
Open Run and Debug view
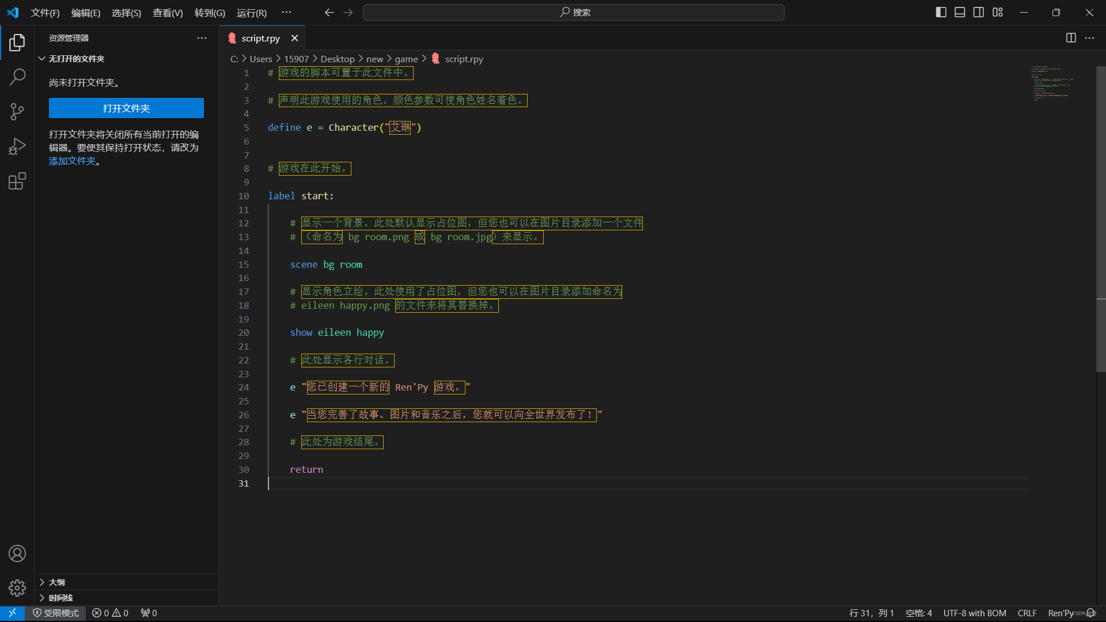pyautogui.click(x=17, y=146)
